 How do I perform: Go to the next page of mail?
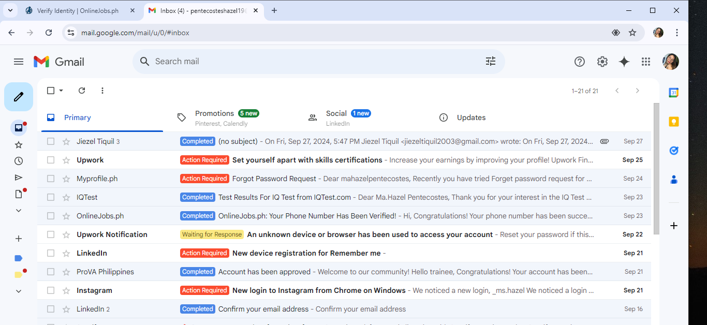pyautogui.click(x=638, y=91)
